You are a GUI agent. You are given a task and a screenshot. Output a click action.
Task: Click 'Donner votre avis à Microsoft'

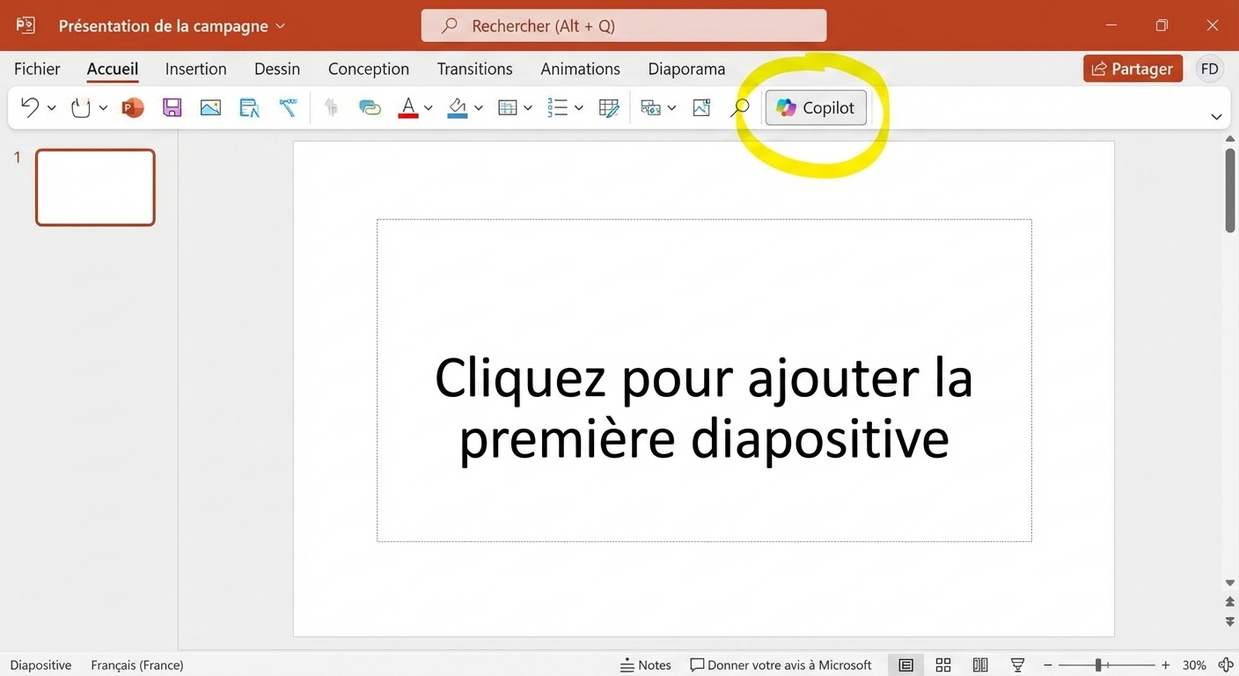(x=781, y=665)
